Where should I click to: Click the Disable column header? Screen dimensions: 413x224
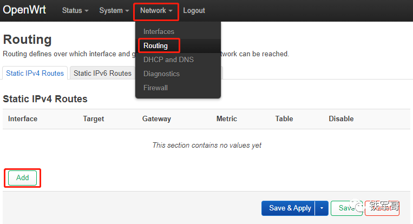tap(341, 118)
